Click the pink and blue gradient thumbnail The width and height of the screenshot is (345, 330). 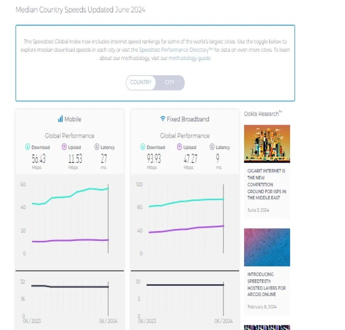(x=267, y=247)
